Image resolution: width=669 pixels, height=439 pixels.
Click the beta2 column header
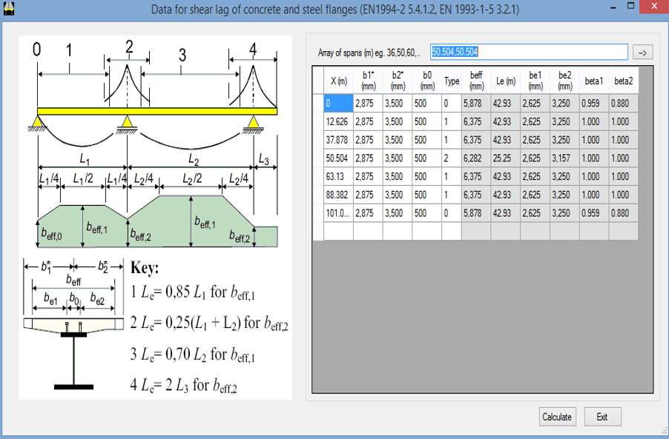pyautogui.click(x=623, y=81)
